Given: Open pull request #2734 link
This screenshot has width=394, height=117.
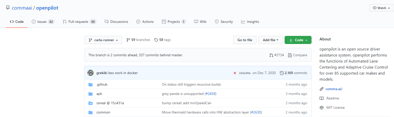Looking at the screenshot, I should click(277, 55).
